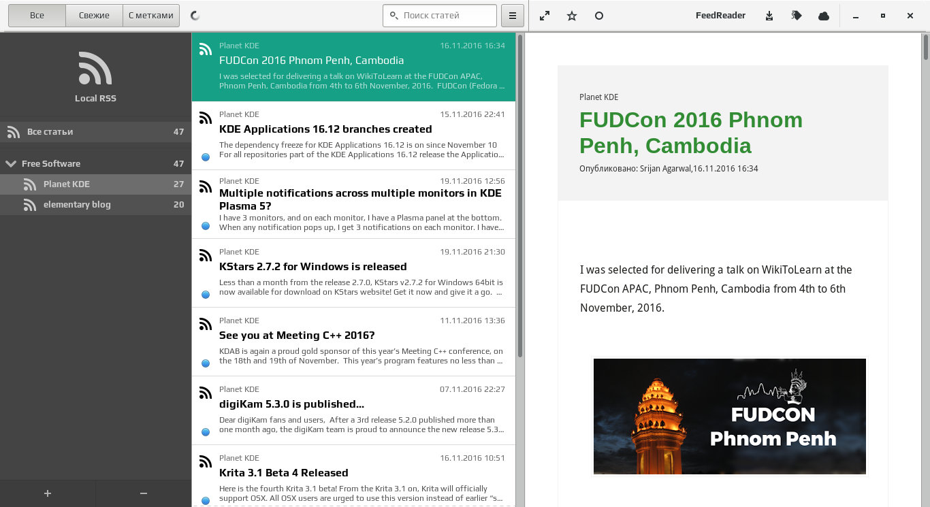Switch to the Свежие filter tab
This screenshot has height=507, width=930.
tap(94, 16)
